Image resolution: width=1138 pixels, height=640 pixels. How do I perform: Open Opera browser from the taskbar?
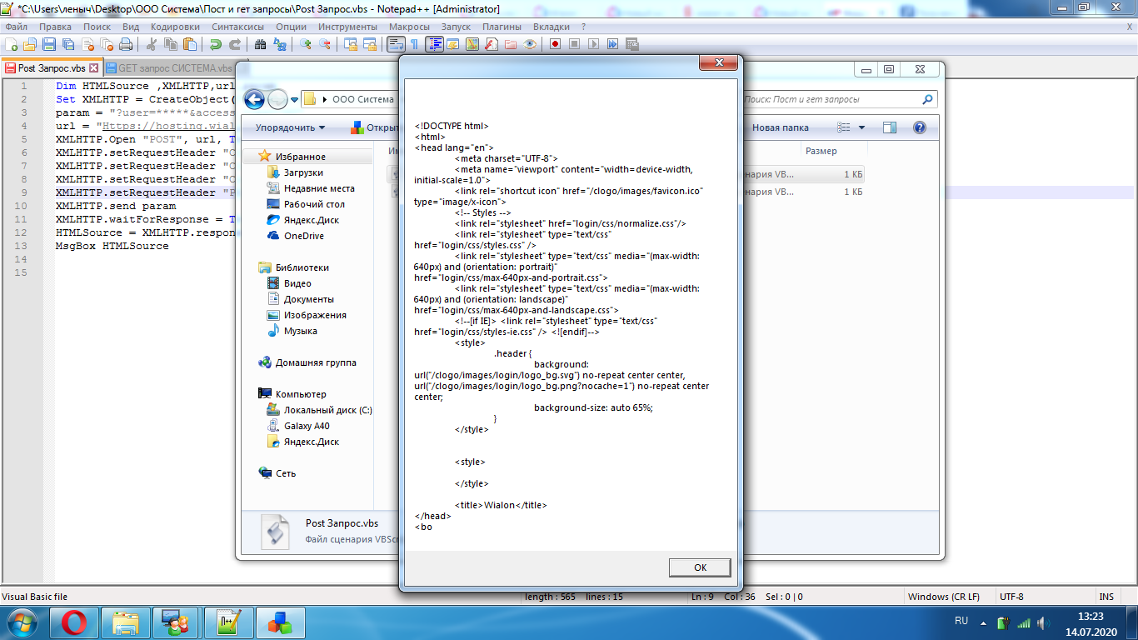pyautogui.click(x=74, y=622)
